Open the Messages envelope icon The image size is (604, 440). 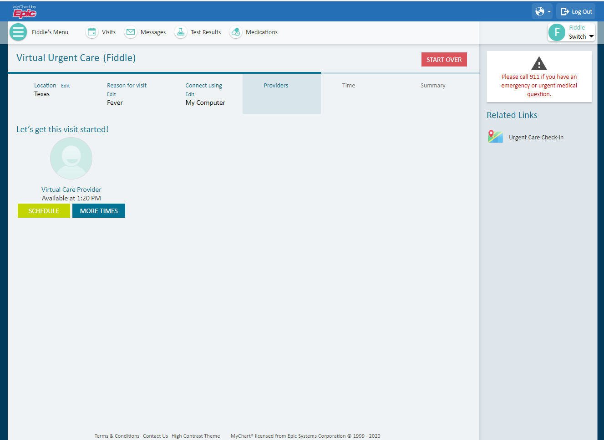[x=131, y=32]
